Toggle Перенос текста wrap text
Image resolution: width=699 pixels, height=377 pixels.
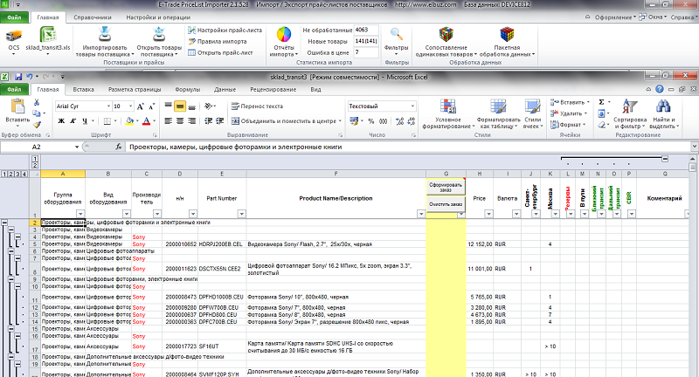point(257,106)
